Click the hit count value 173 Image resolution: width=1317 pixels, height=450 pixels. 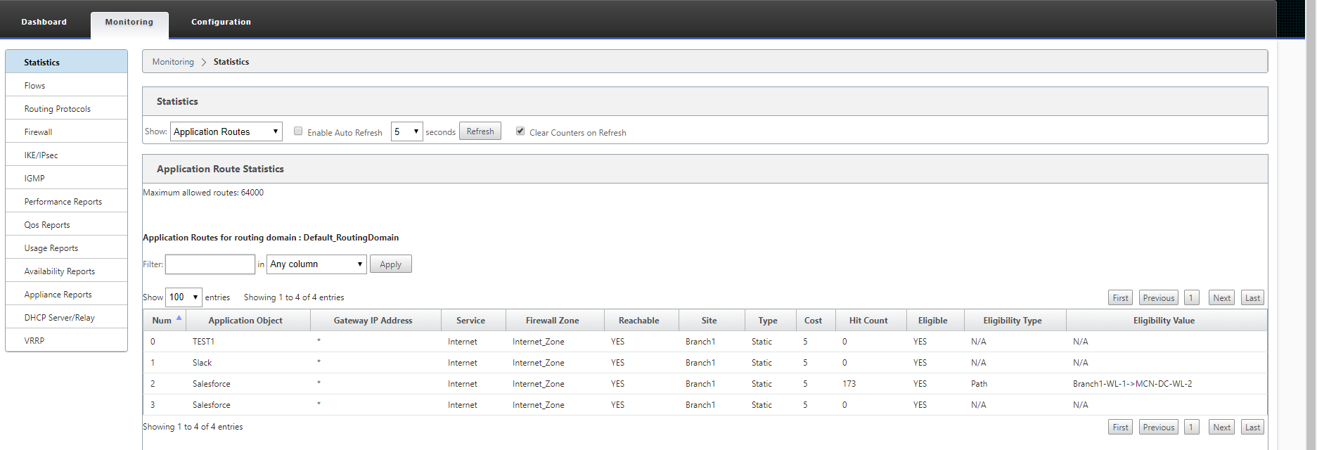pos(849,384)
